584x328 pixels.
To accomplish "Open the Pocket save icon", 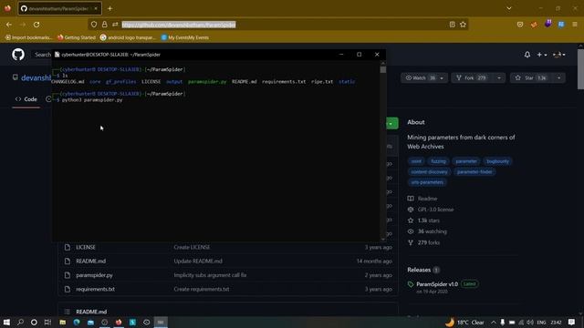I will [520, 25].
